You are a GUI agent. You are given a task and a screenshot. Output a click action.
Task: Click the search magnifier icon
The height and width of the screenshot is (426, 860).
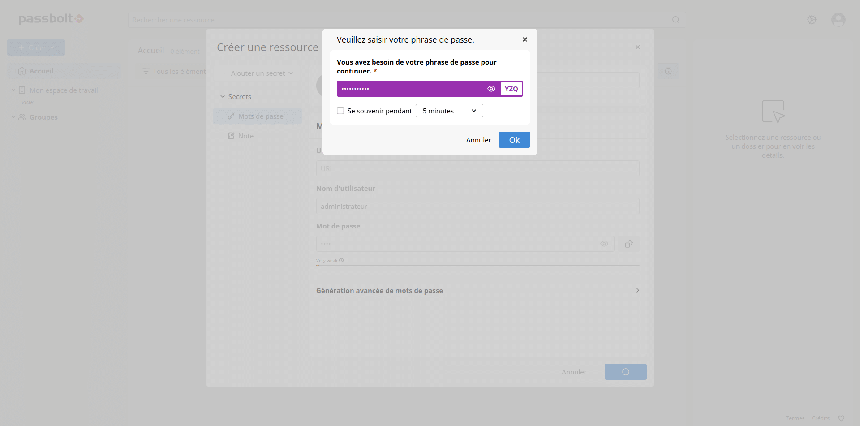click(x=676, y=20)
